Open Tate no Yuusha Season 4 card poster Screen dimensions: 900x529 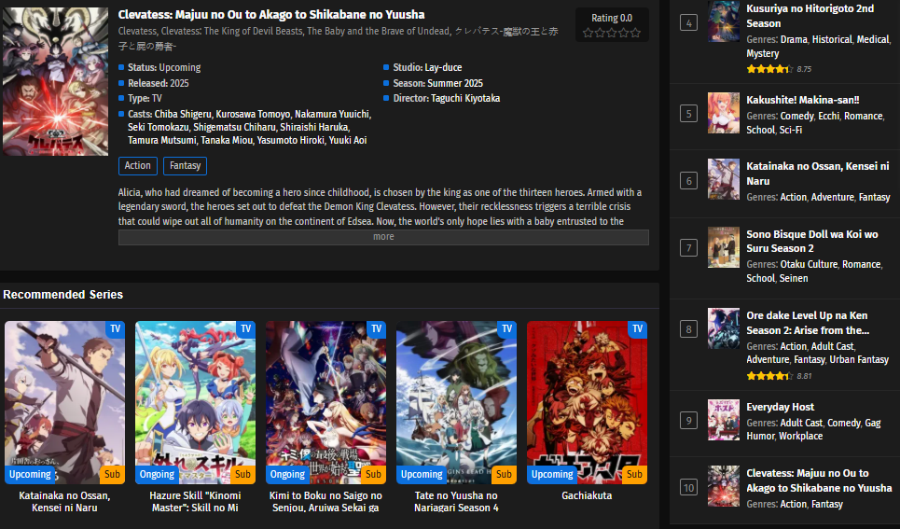[456, 402]
